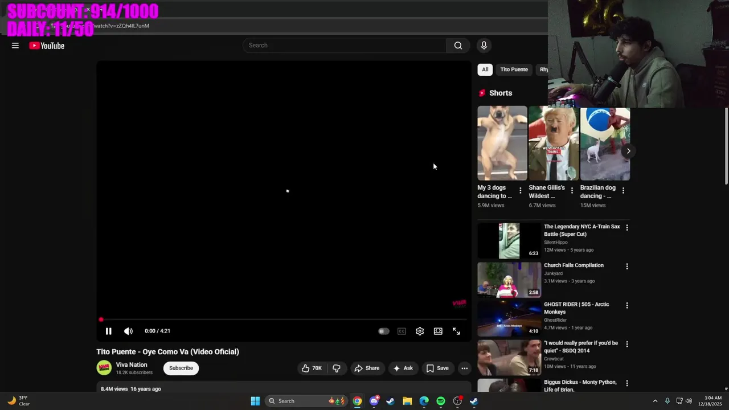
Task: Open options for NYC A-Train Sax Battle video
Action: 627,228
